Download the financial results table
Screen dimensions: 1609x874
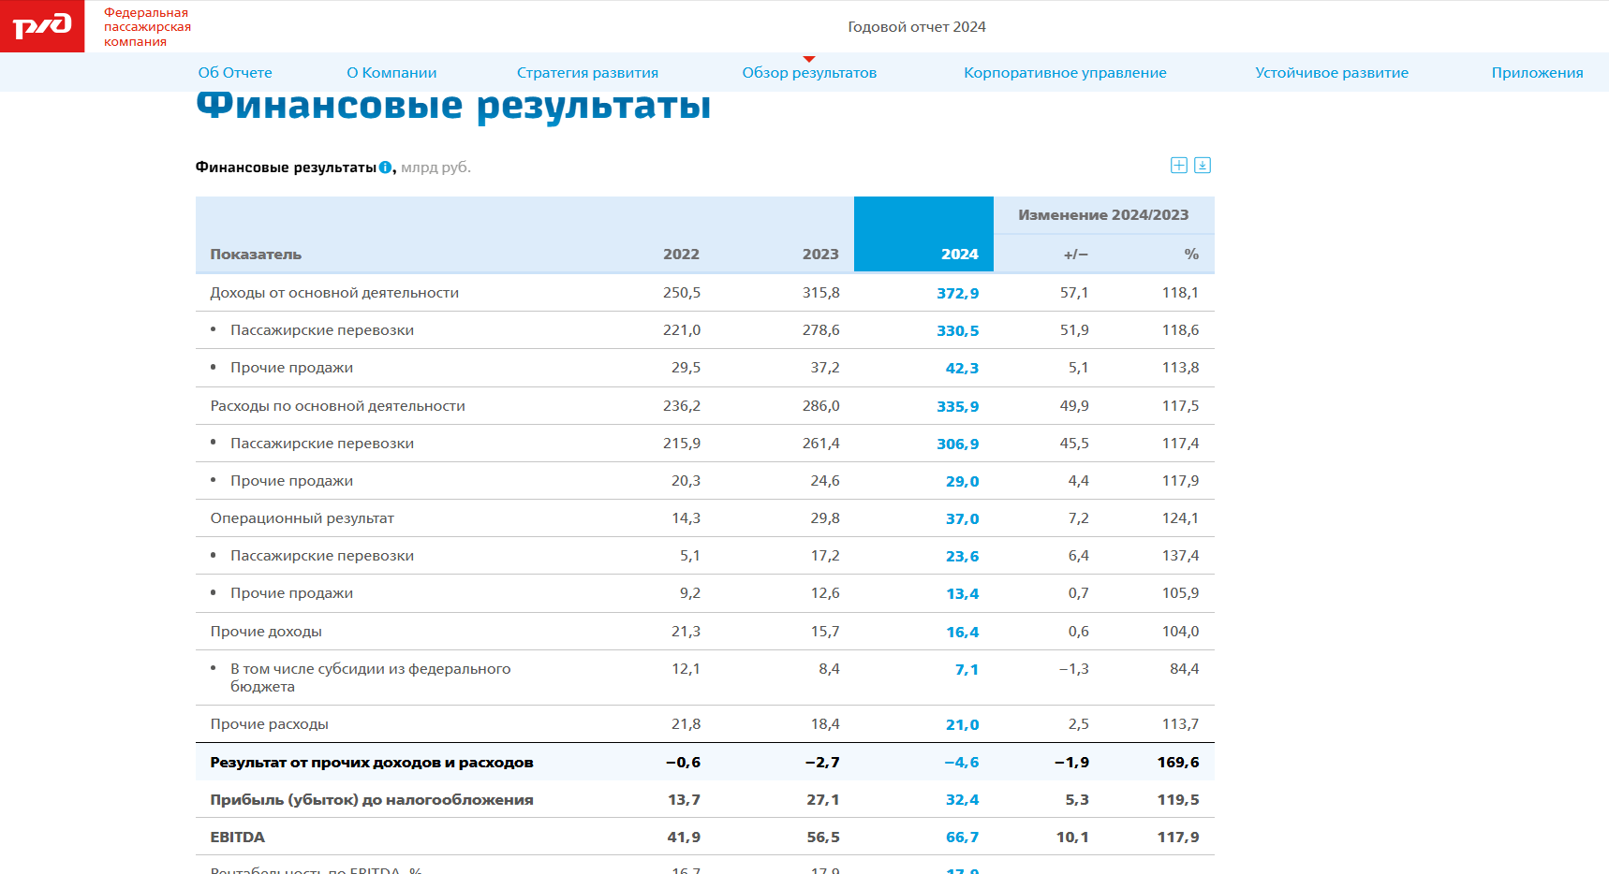click(1203, 166)
